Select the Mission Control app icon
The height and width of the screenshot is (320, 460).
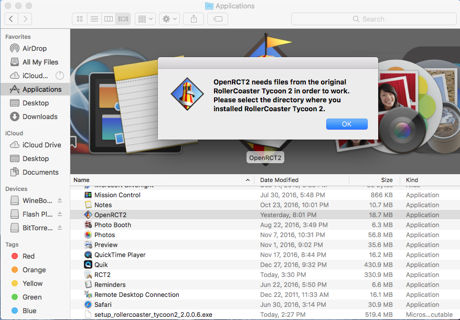(88, 195)
